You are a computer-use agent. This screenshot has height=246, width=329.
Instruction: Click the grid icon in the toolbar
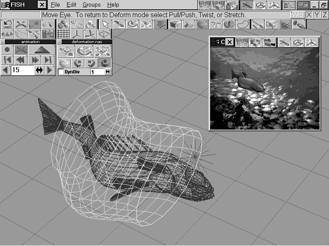tap(63, 34)
